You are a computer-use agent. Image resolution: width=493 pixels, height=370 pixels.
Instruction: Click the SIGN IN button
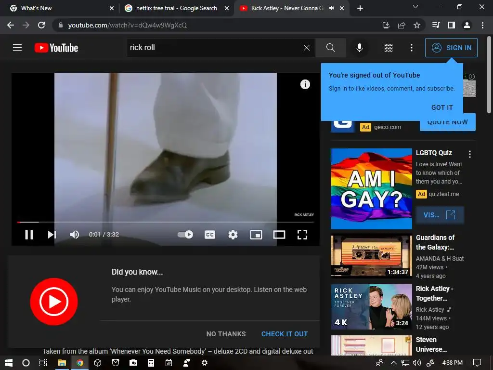point(451,48)
